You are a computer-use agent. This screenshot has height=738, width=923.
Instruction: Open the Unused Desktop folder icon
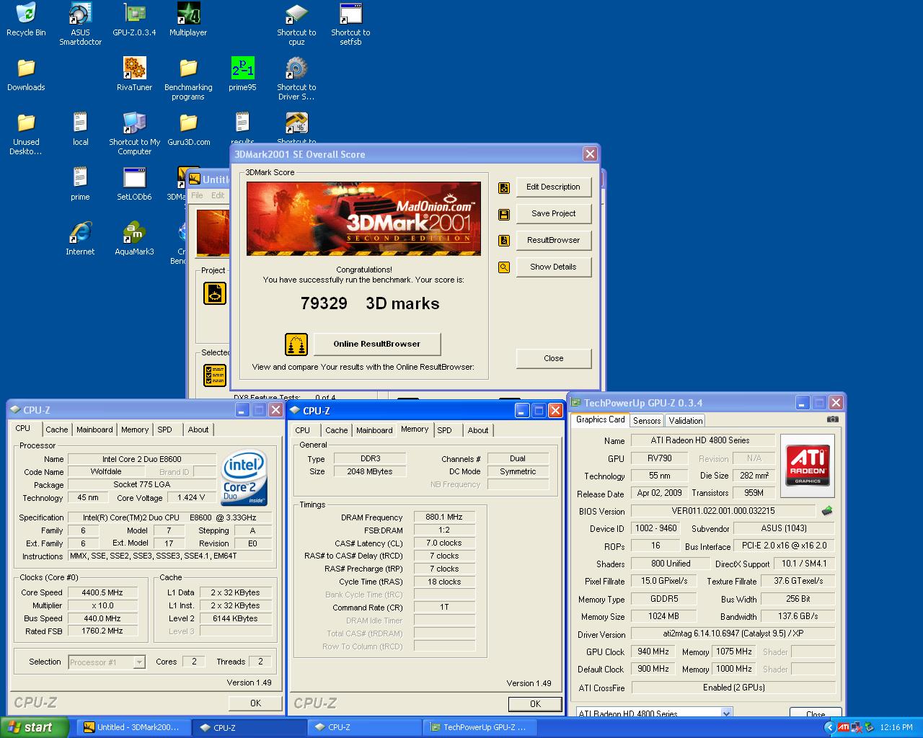coord(26,133)
